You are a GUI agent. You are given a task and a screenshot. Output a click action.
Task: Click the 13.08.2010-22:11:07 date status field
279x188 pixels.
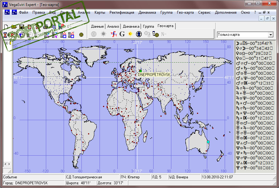pos(238,177)
